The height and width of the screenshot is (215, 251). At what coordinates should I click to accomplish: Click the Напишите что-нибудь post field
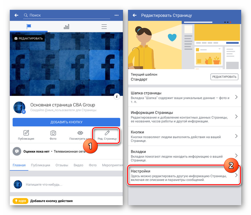(x=66, y=184)
